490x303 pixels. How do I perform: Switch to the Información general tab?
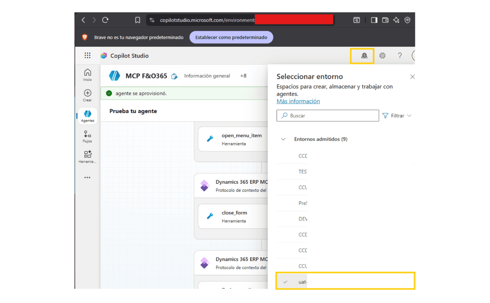pyautogui.click(x=207, y=76)
